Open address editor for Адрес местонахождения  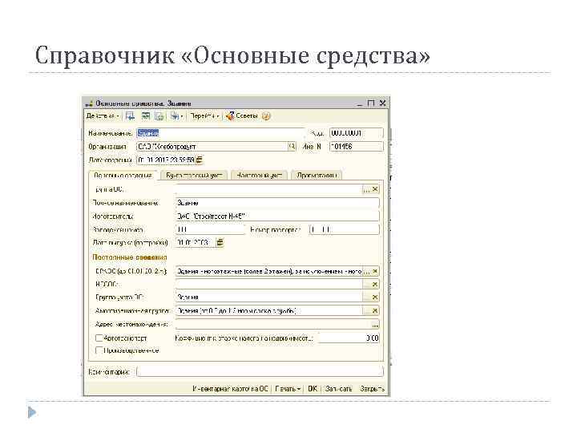pyautogui.click(x=375, y=325)
